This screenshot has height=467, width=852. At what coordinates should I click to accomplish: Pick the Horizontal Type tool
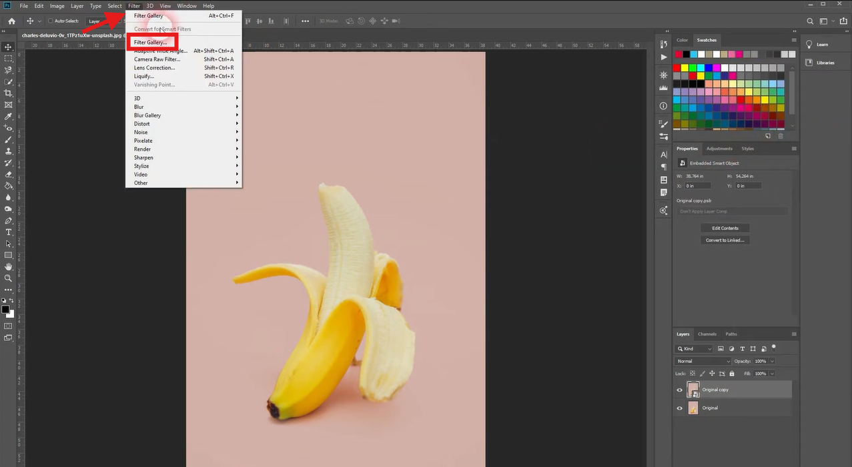tap(9, 232)
